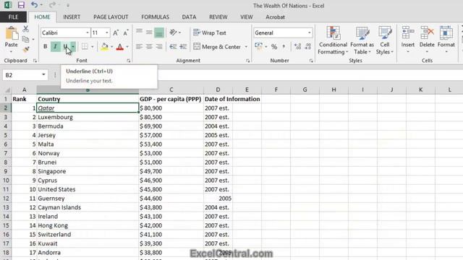Click the Cut scissors icon

26,29
